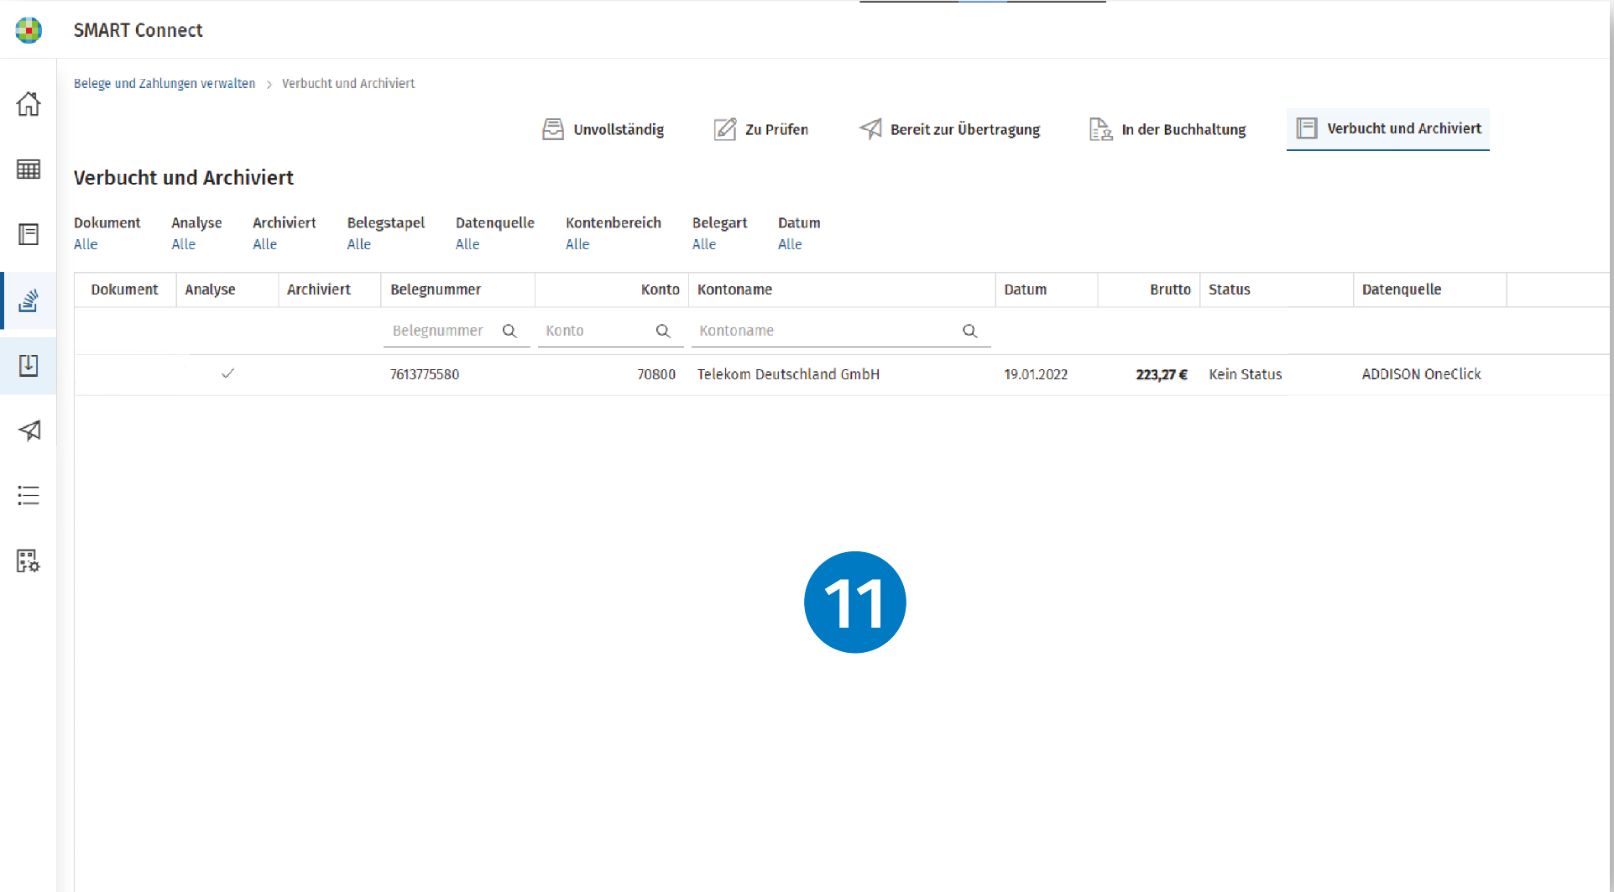Open the download document icon in sidebar
The image size is (1614, 892).
point(29,365)
